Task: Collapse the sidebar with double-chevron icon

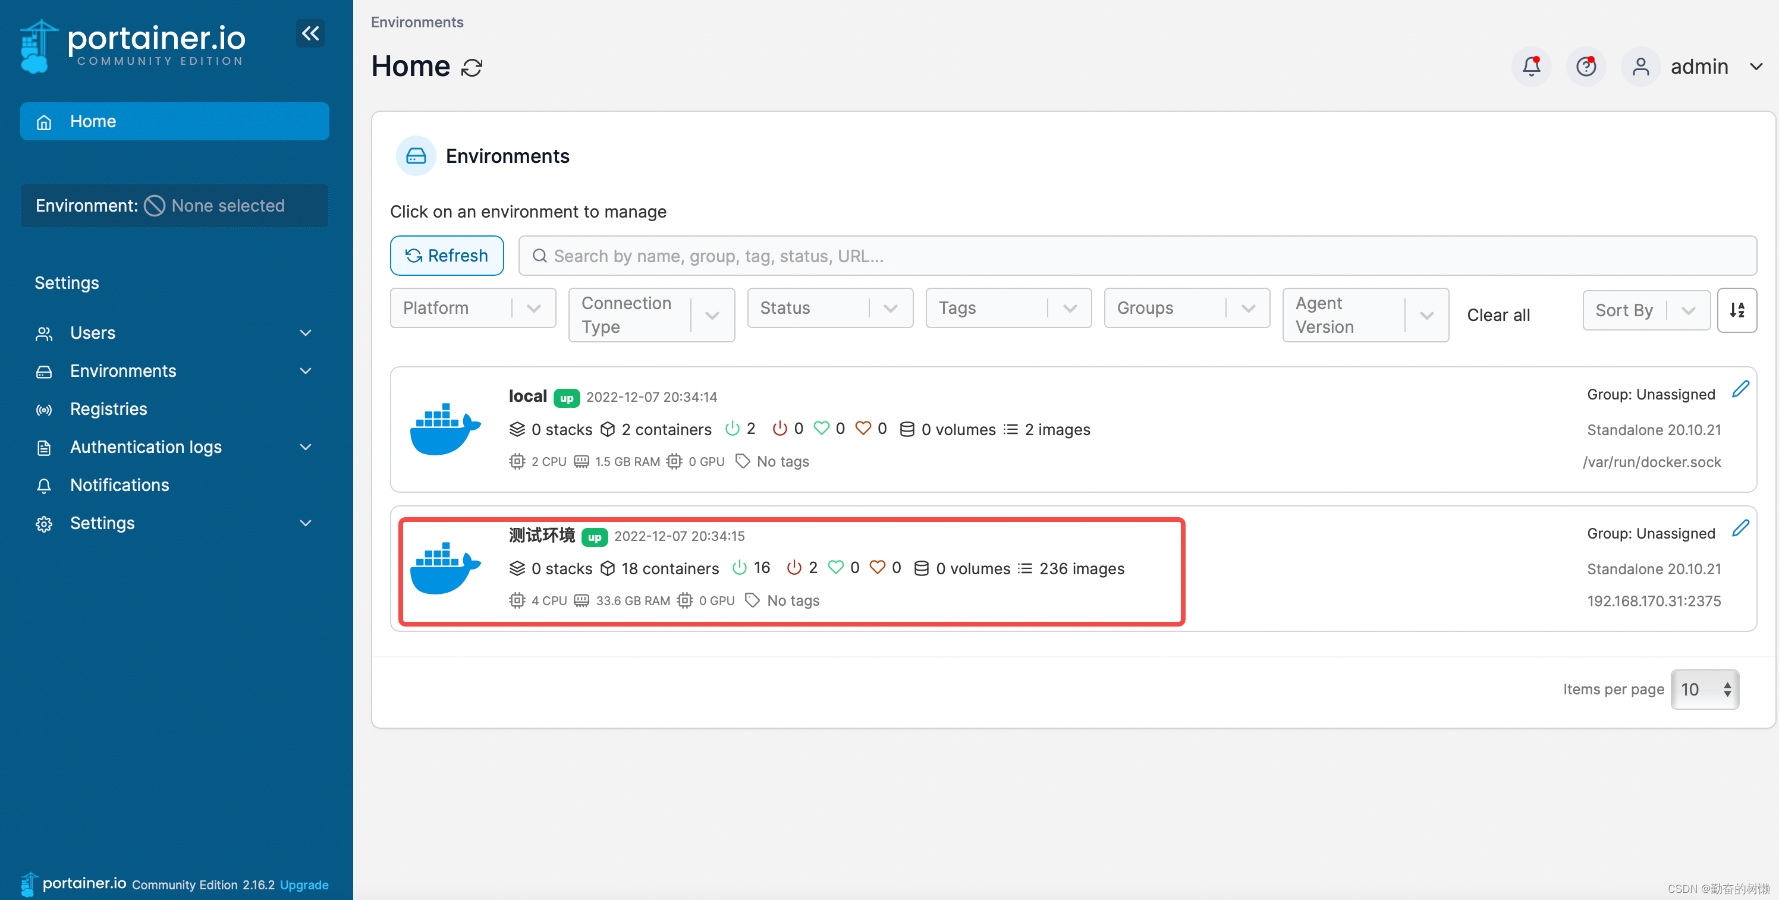Action: point(310,33)
